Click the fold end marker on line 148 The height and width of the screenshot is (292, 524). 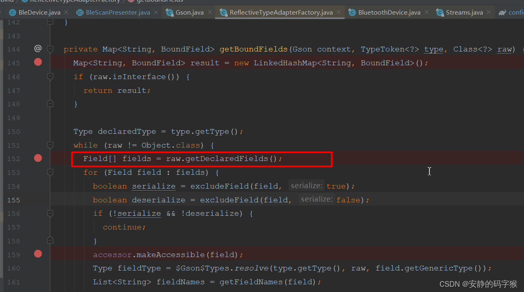[50, 104]
